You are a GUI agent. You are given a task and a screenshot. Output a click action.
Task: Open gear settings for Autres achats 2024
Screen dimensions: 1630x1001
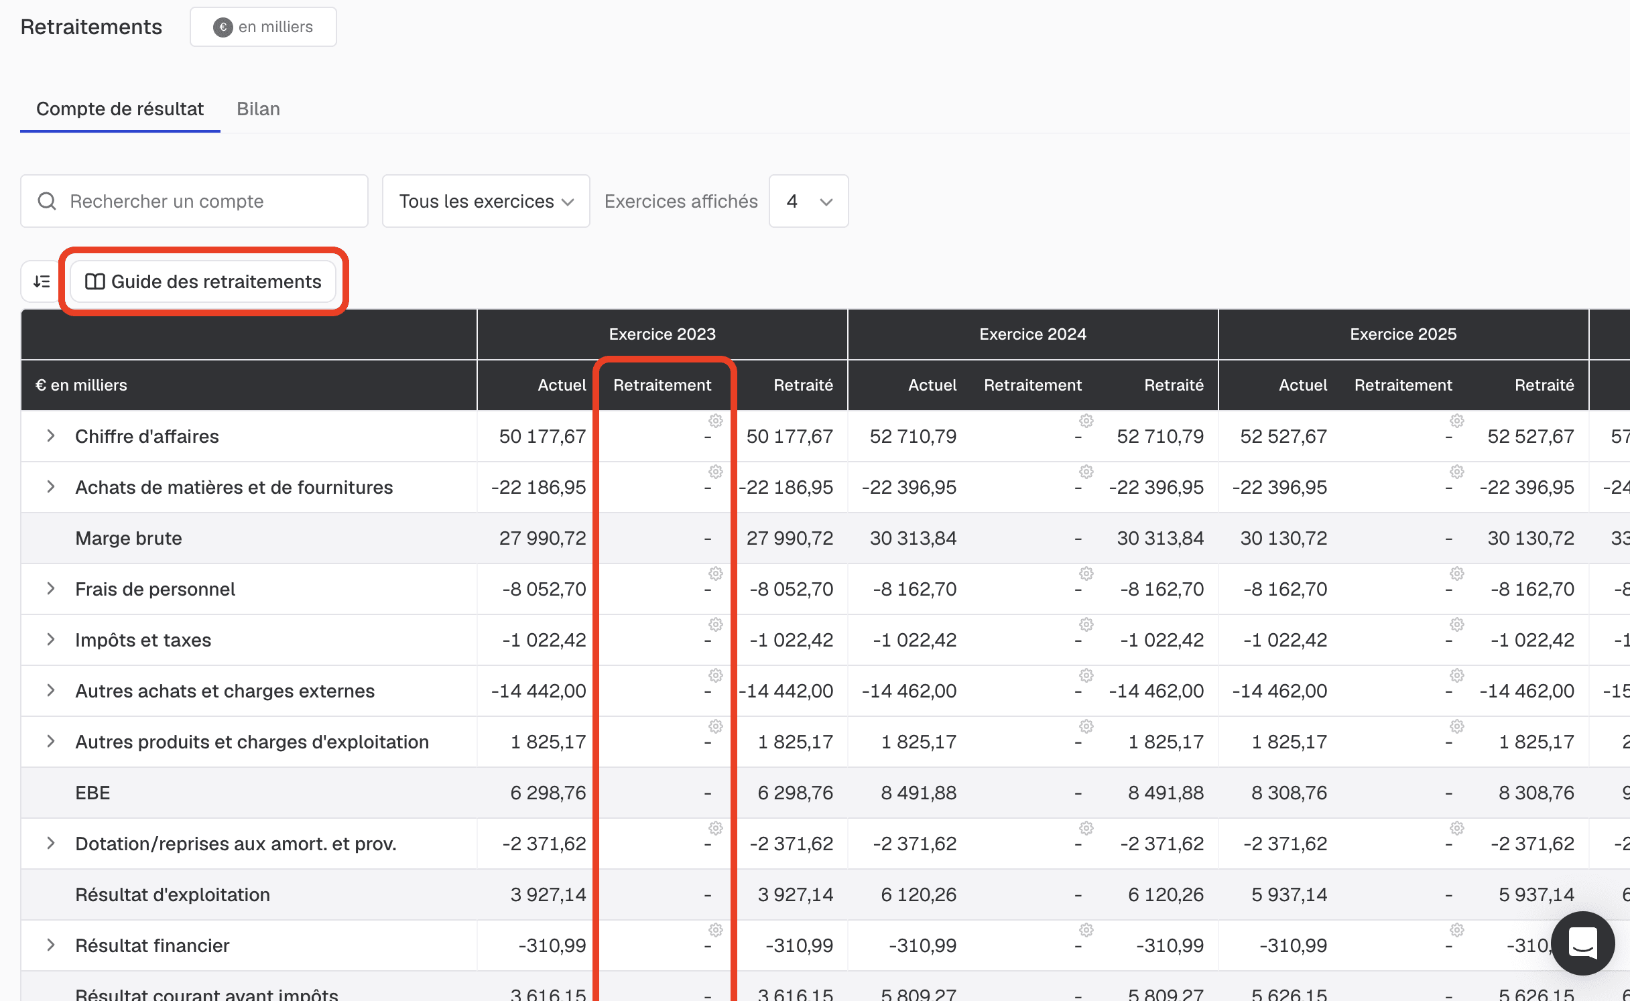1086,675
